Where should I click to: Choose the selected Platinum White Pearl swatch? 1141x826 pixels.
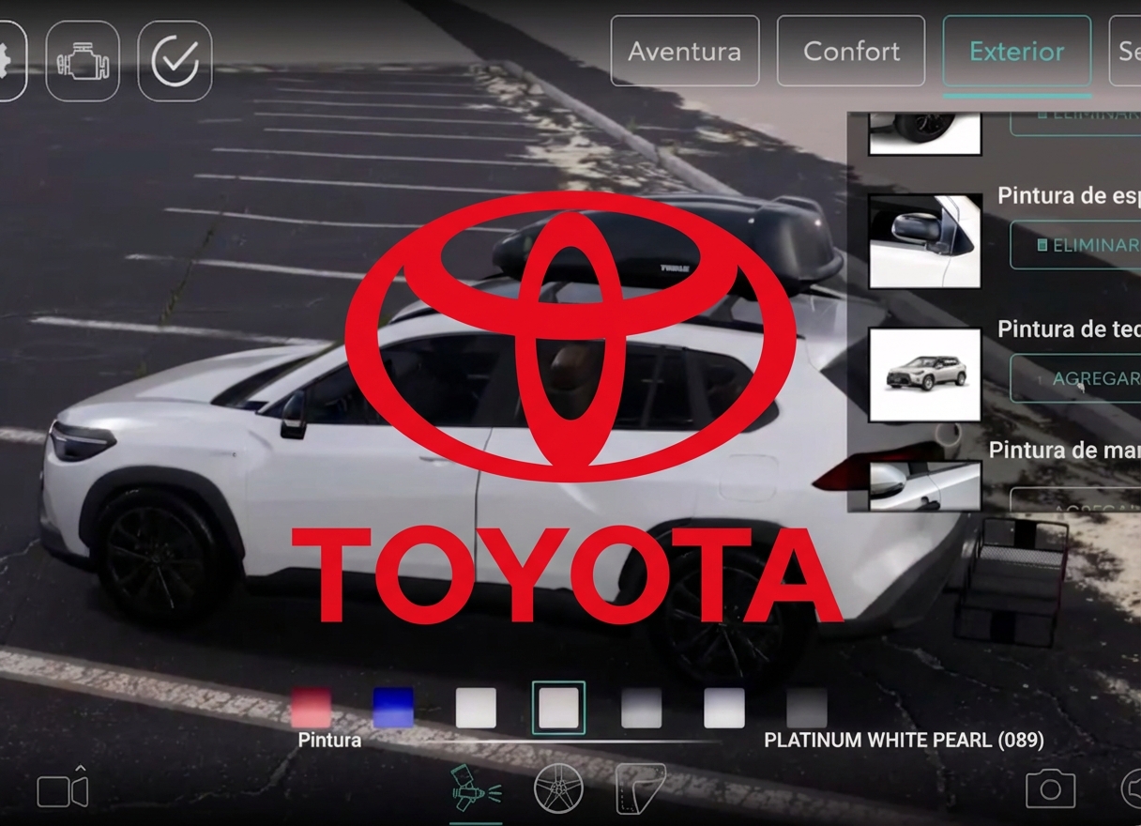pos(558,708)
